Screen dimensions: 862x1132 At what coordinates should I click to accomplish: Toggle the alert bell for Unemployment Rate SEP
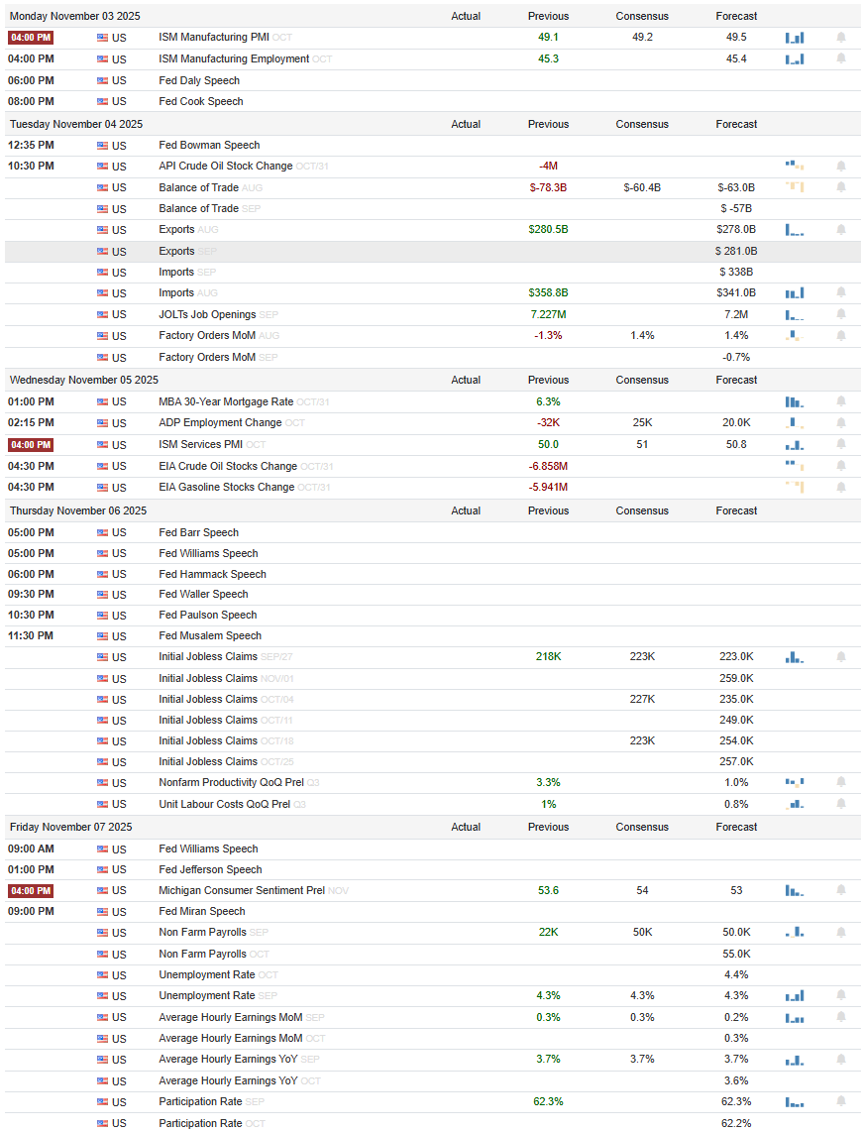[x=841, y=996]
